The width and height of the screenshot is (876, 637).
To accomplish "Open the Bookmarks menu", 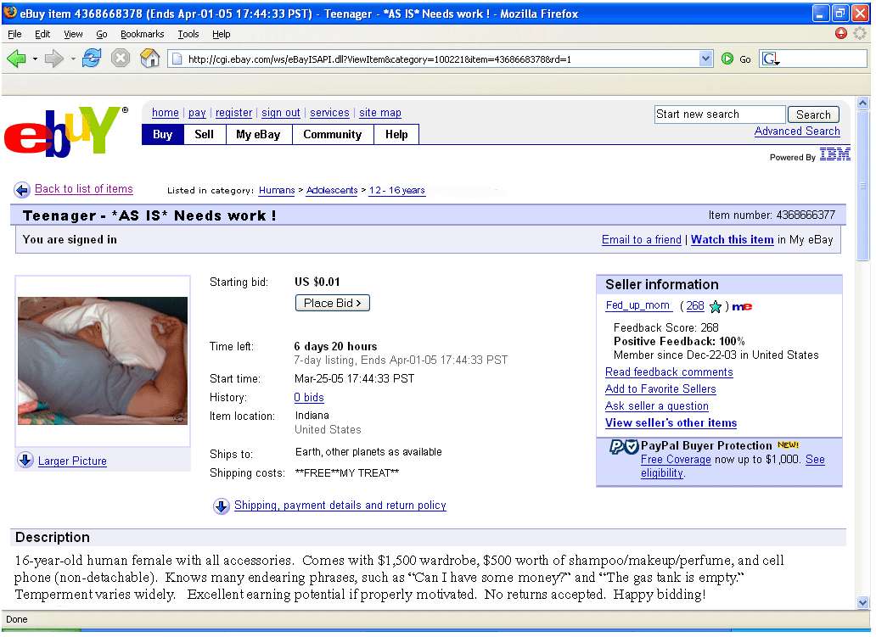I will [x=143, y=34].
